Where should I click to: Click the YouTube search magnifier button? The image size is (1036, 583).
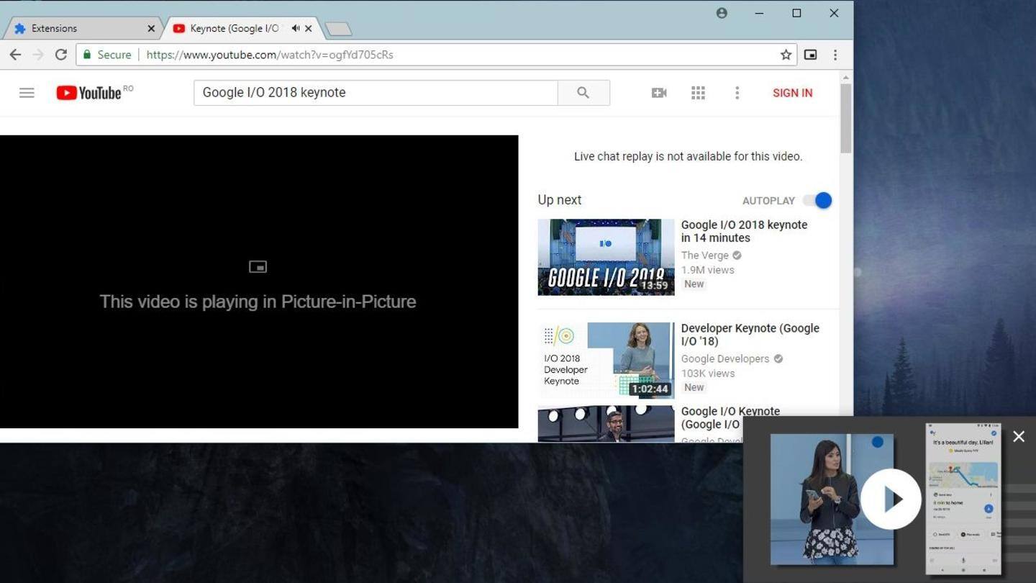tap(583, 93)
